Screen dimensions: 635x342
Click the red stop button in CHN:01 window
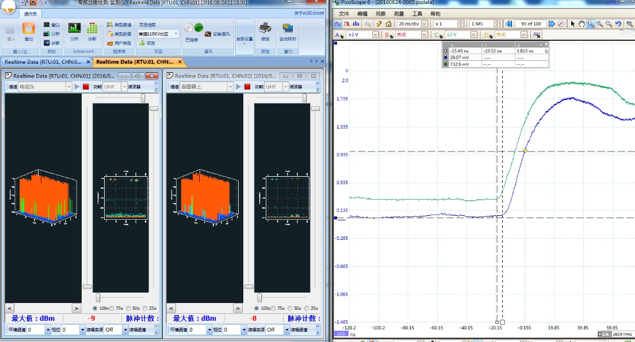[x=86, y=87]
